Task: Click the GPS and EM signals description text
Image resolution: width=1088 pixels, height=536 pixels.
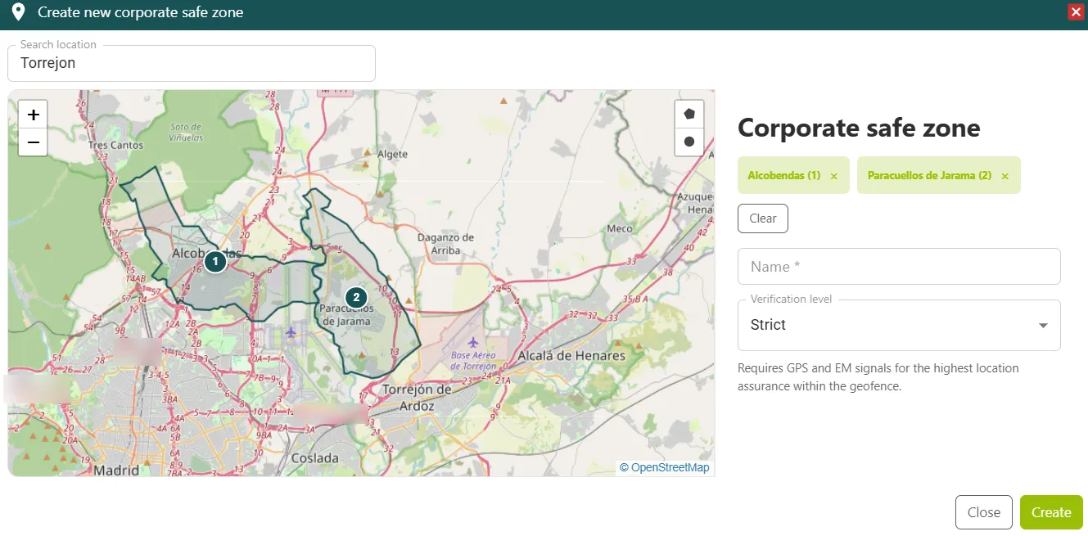Action: (x=878, y=377)
